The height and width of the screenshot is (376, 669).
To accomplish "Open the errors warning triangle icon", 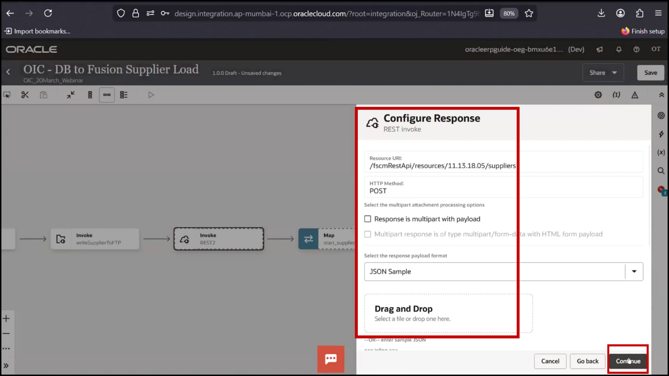I will 635,95.
